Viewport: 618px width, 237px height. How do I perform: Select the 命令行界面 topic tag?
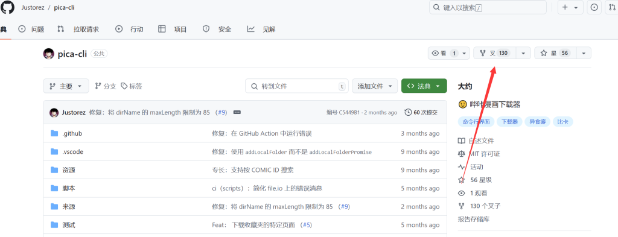[x=476, y=122]
